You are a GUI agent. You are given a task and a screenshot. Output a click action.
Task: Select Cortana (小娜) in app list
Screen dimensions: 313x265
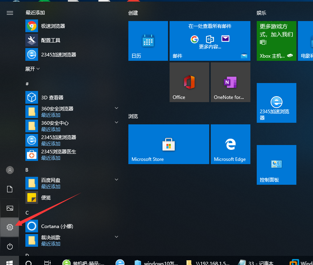[57, 226]
